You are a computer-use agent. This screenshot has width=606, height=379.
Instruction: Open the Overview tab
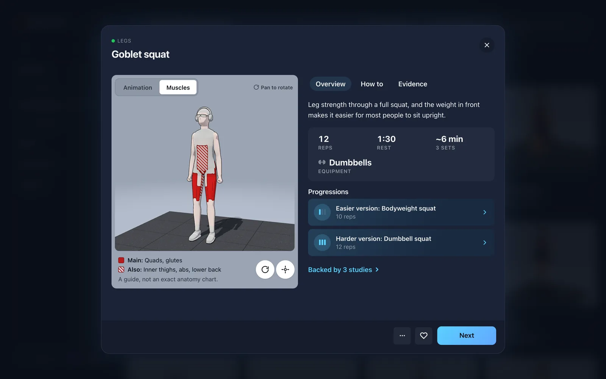(x=330, y=84)
